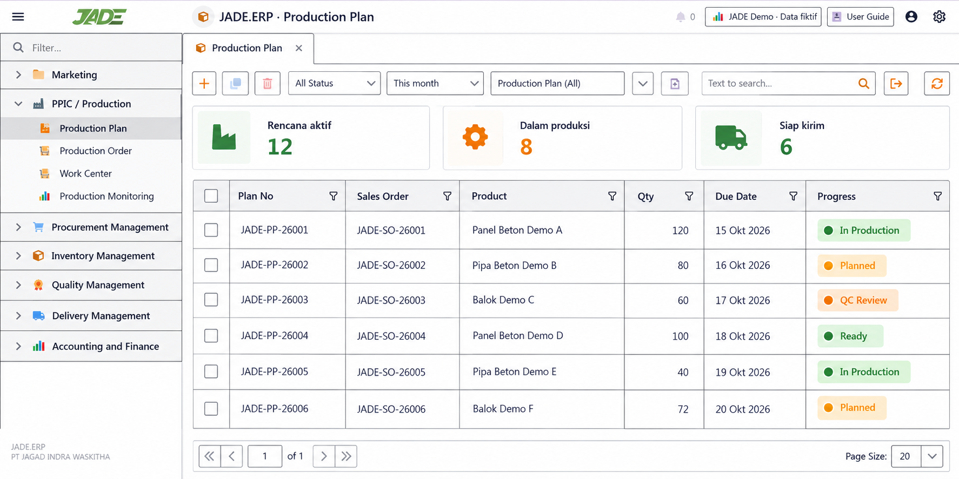
Task: Click the refresh icon button
Action: [x=937, y=84]
